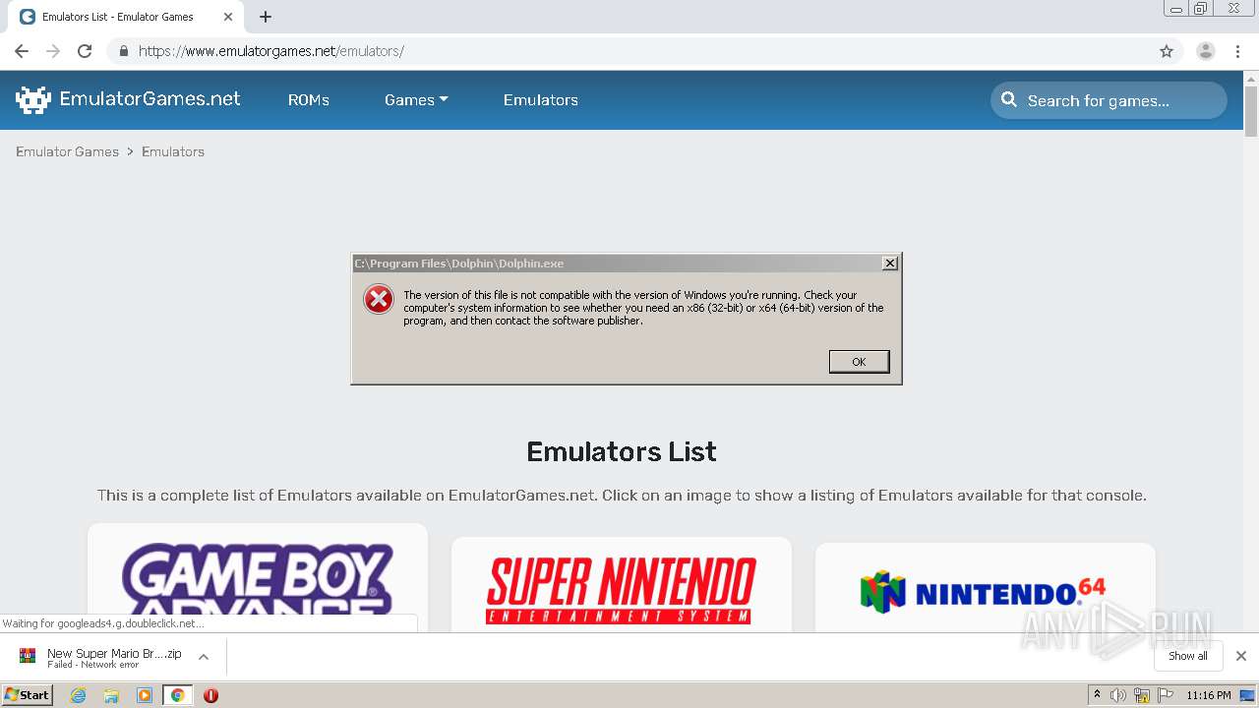Close the Dolphin.exe error dialog
The image size is (1259, 708).
(889, 264)
